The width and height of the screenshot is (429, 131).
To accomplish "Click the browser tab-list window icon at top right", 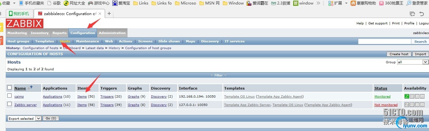I will (412, 13).
